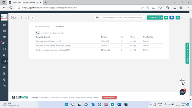
Task: Open the Refund Policy link
Action: 86,97
